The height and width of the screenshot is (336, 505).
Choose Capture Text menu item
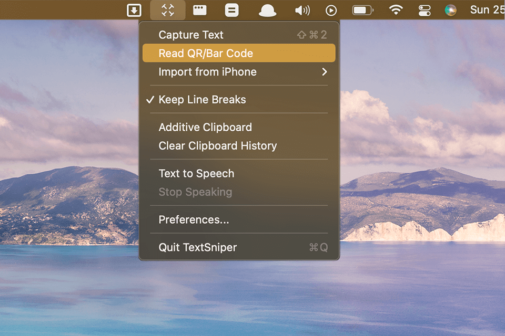point(239,35)
